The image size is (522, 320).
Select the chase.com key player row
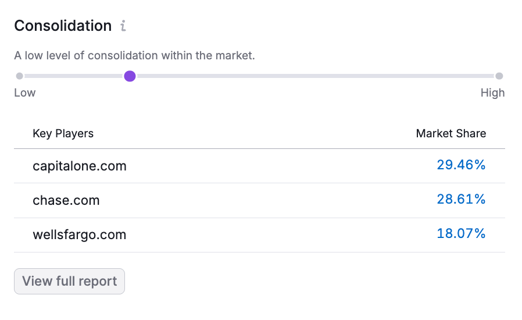[66, 201]
